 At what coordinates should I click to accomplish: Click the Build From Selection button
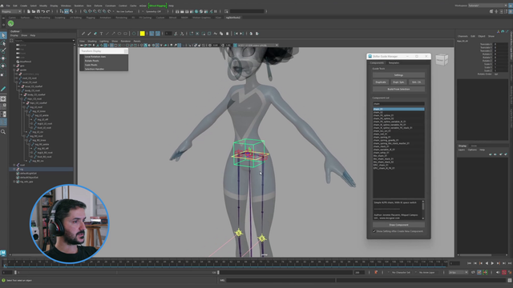coord(398,89)
